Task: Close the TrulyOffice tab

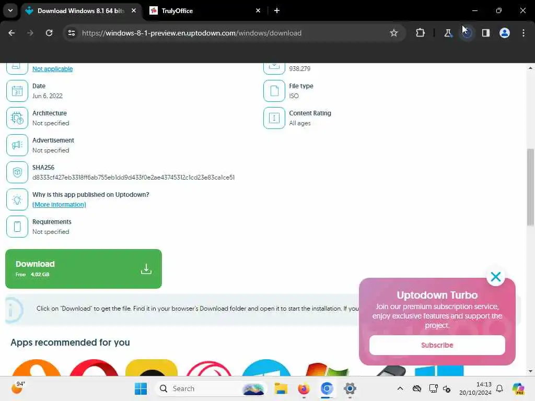Action: click(x=258, y=11)
